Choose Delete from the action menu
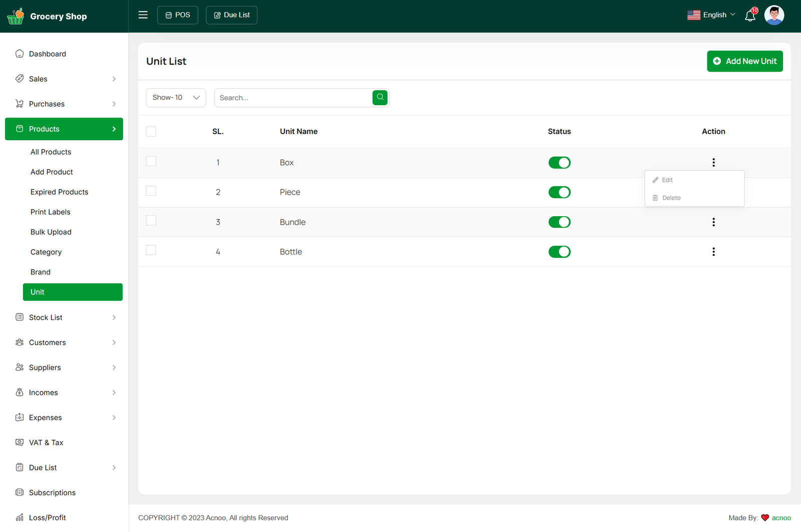The width and height of the screenshot is (801, 532). tap(671, 198)
